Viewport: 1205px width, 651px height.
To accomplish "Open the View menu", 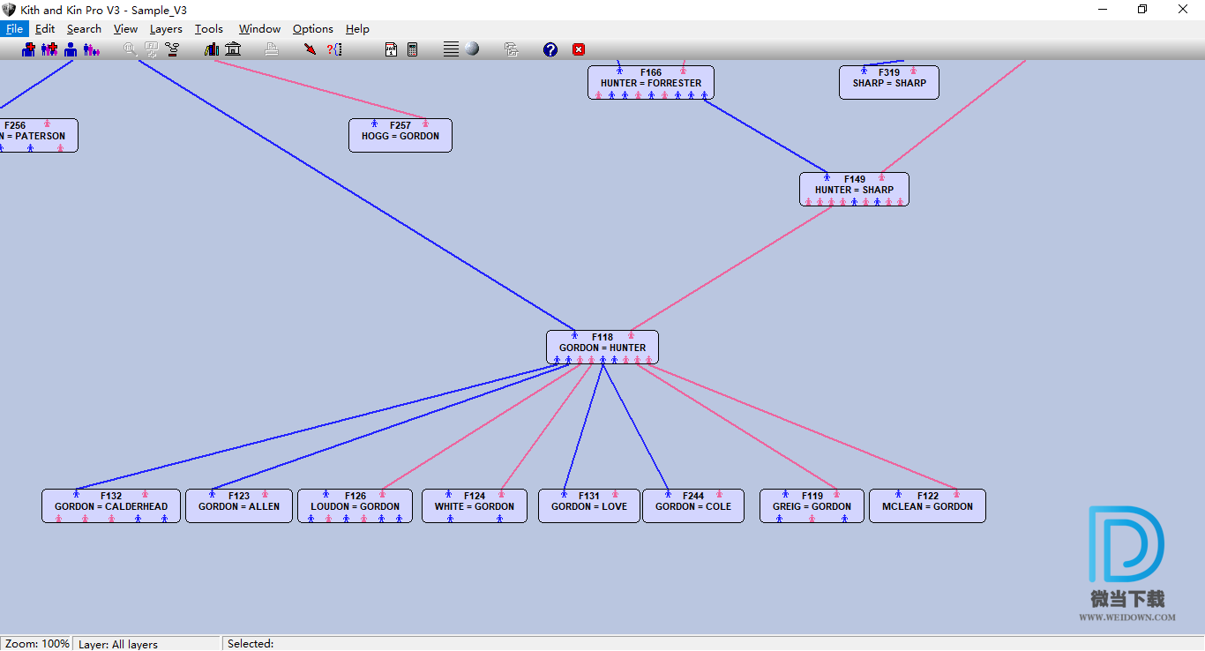I will tap(125, 29).
